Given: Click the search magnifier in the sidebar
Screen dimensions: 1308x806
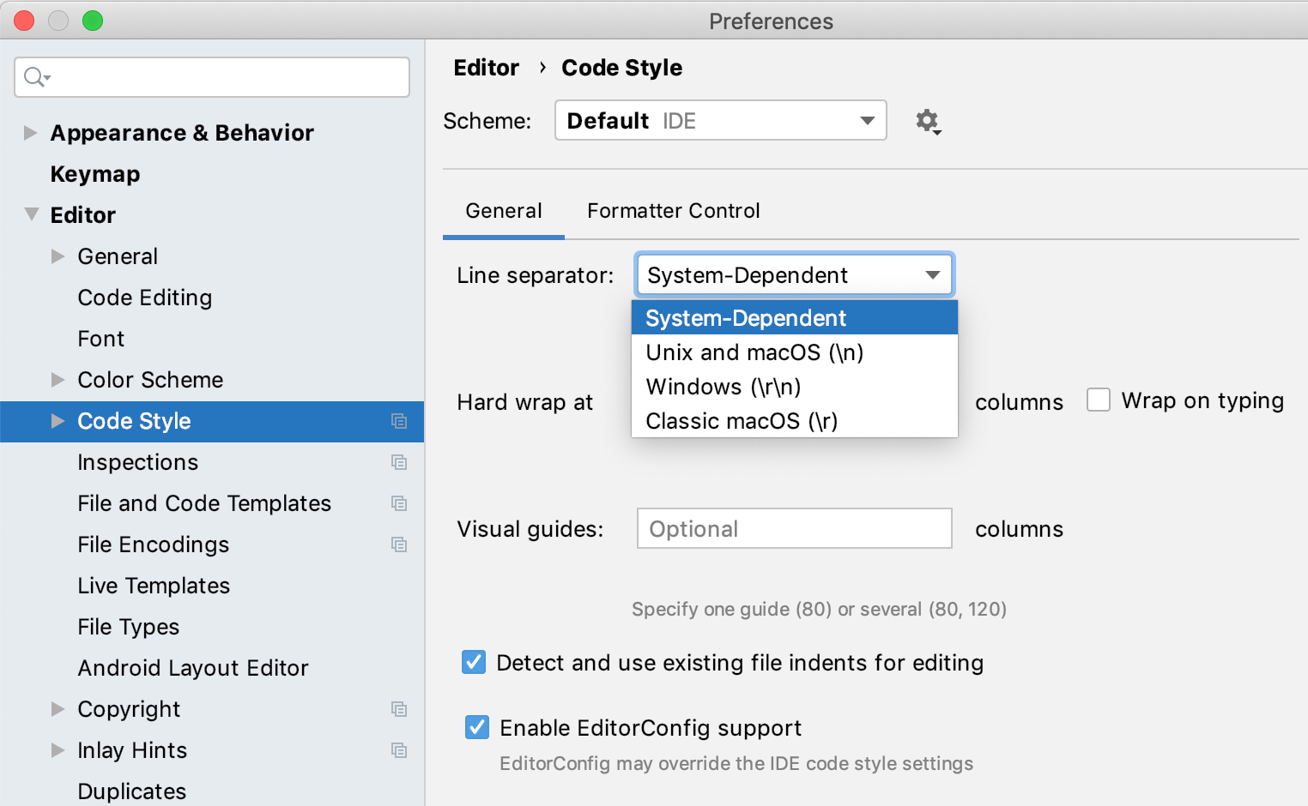Looking at the screenshot, I should [35, 76].
